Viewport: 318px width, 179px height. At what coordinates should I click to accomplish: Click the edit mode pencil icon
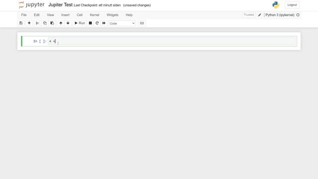pyautogui.click(x=259, y=15)
